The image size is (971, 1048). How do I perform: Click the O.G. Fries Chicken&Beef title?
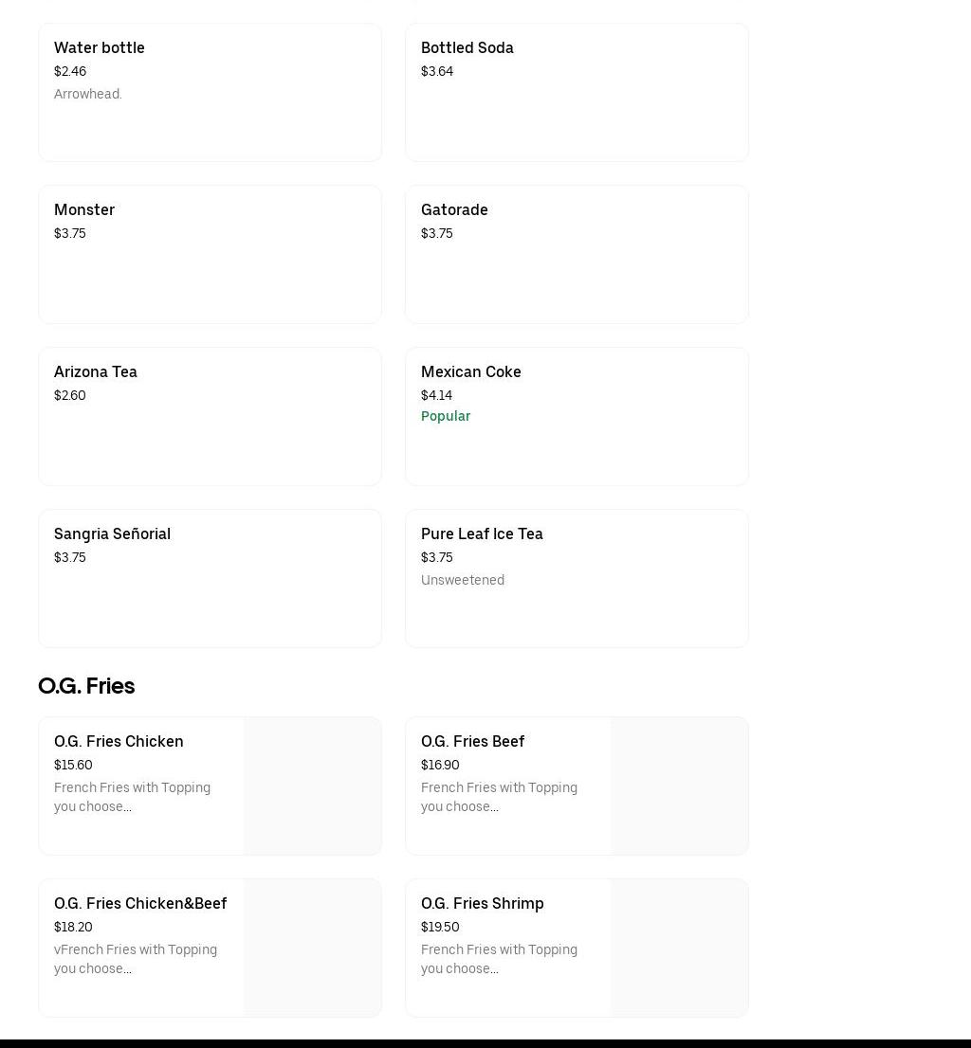click(x=140, y=903)
